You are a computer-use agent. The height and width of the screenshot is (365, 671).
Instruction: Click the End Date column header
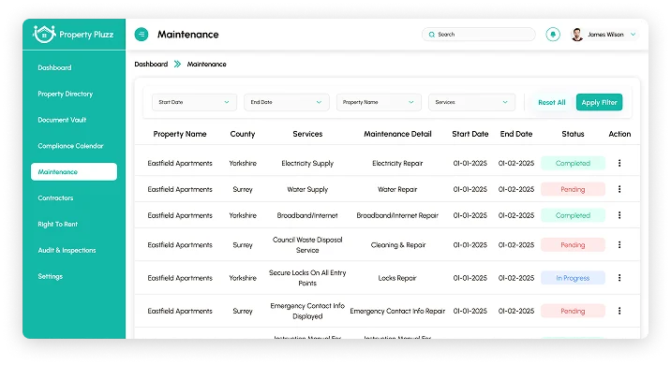pos(516,134)
